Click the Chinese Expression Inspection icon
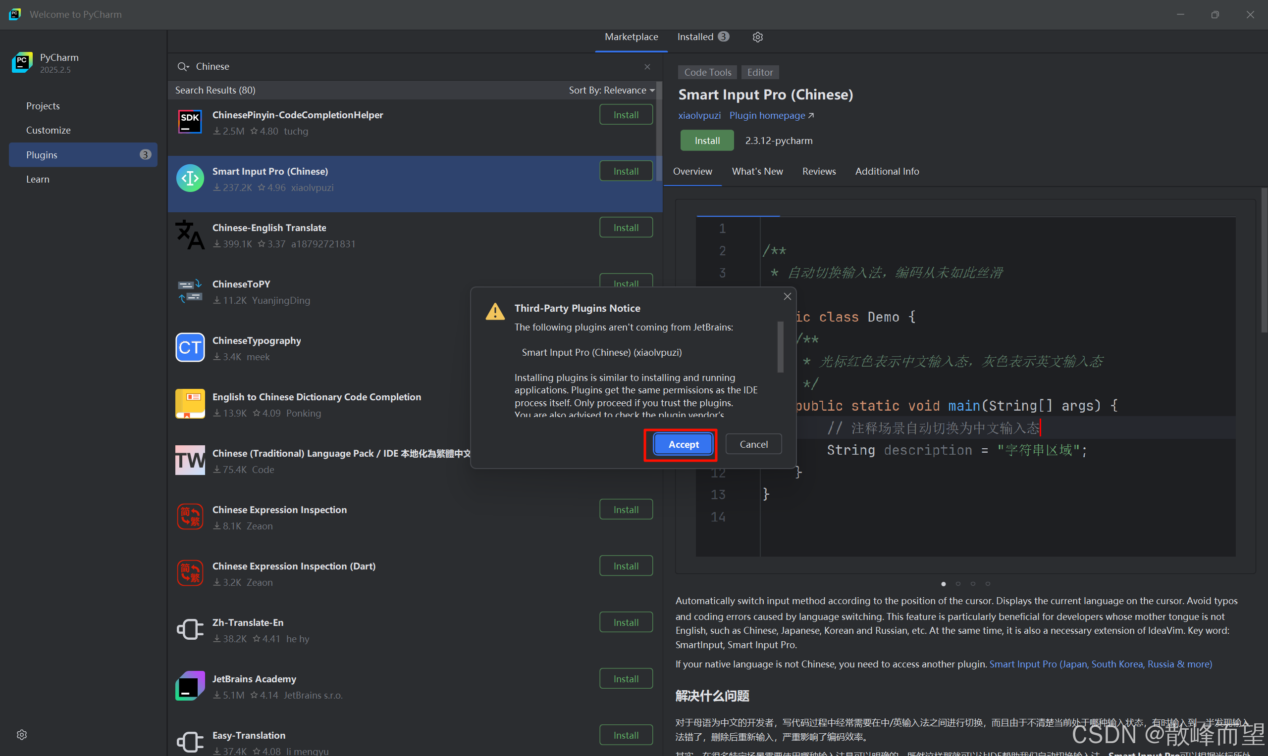 pyautogui.click(x=190, y=517)
